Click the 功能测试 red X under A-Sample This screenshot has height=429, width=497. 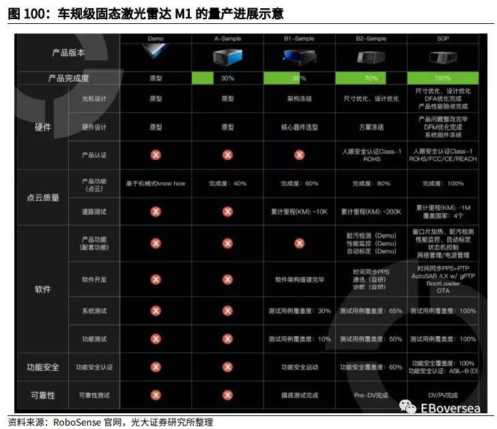tap(227, 339)
